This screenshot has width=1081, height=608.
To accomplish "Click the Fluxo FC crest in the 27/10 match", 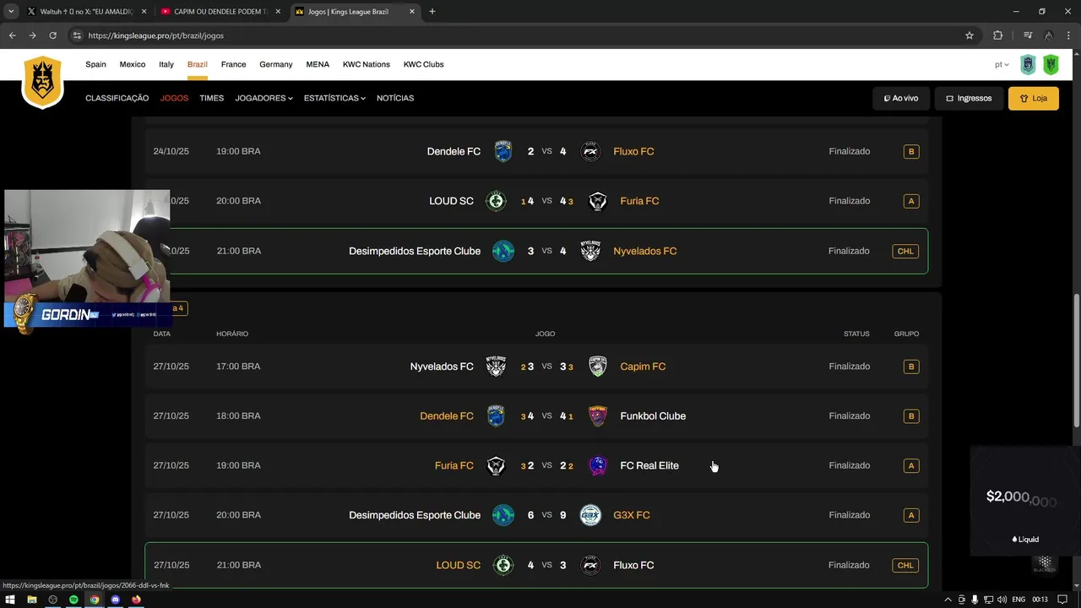I will pyautogui.click(x=590, y=565).
